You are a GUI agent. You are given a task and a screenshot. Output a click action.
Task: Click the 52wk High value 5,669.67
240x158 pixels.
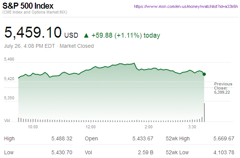(x=223, y=139)
